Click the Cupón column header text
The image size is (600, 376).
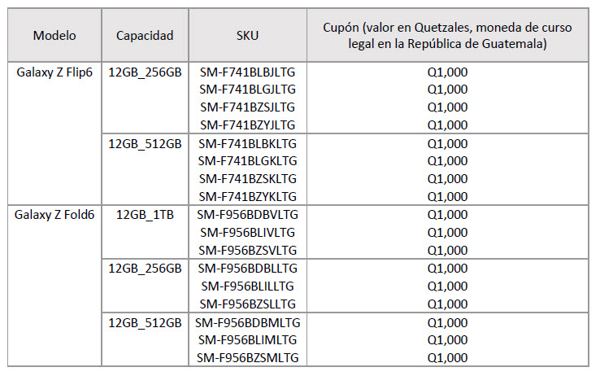click(446, 36)
